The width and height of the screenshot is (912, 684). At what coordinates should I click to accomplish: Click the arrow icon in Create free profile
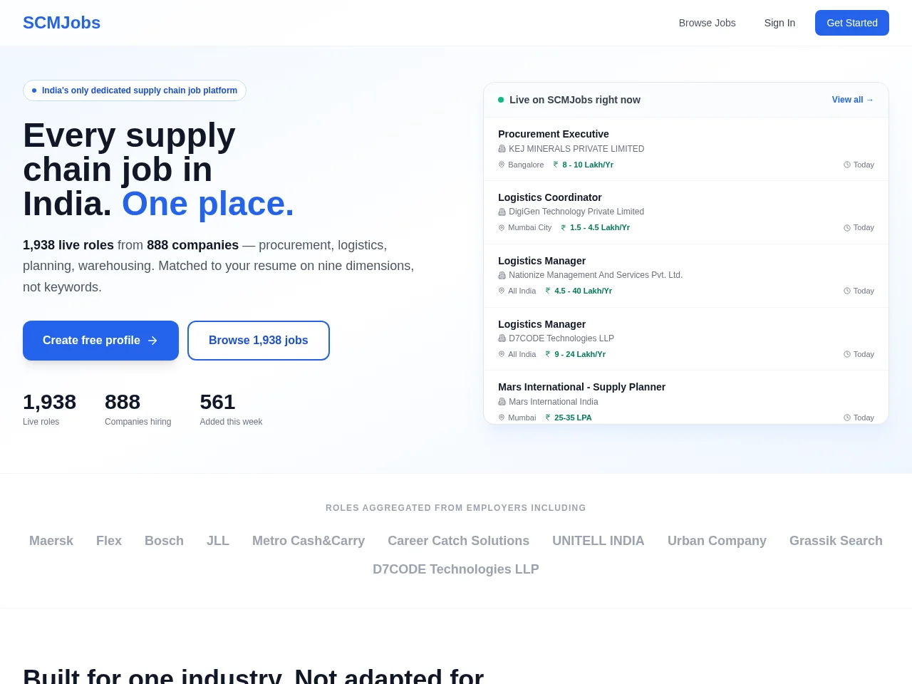[152, 341]
